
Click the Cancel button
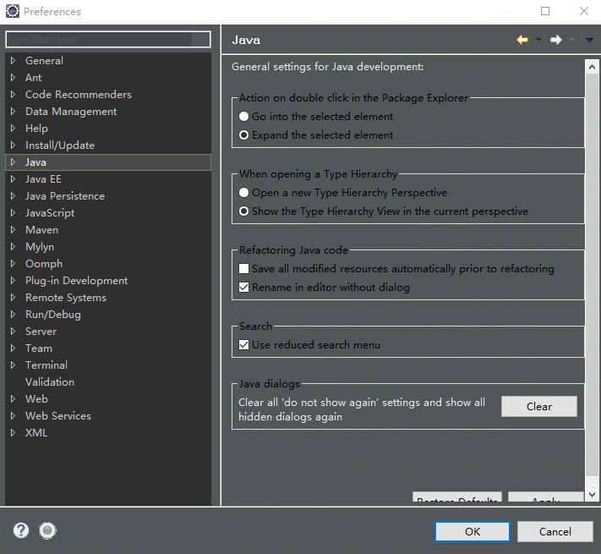pyautogui.click(x=555, y=531)
